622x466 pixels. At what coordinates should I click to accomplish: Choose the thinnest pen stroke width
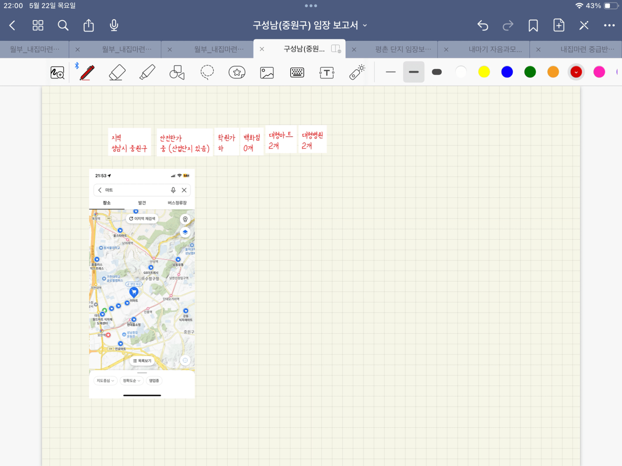pyautogui.click(x=391, y=72)
